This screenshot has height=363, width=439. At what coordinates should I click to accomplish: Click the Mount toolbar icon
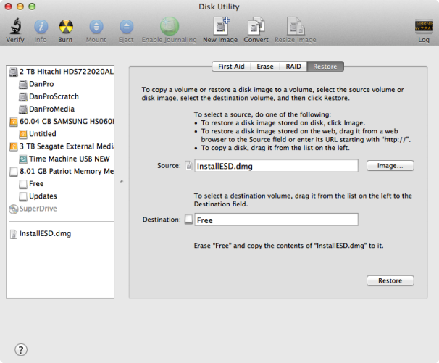(96, 27)
